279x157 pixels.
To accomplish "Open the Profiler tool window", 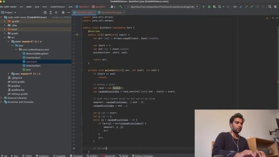I will pyautogui.click(x=92, y=156).
